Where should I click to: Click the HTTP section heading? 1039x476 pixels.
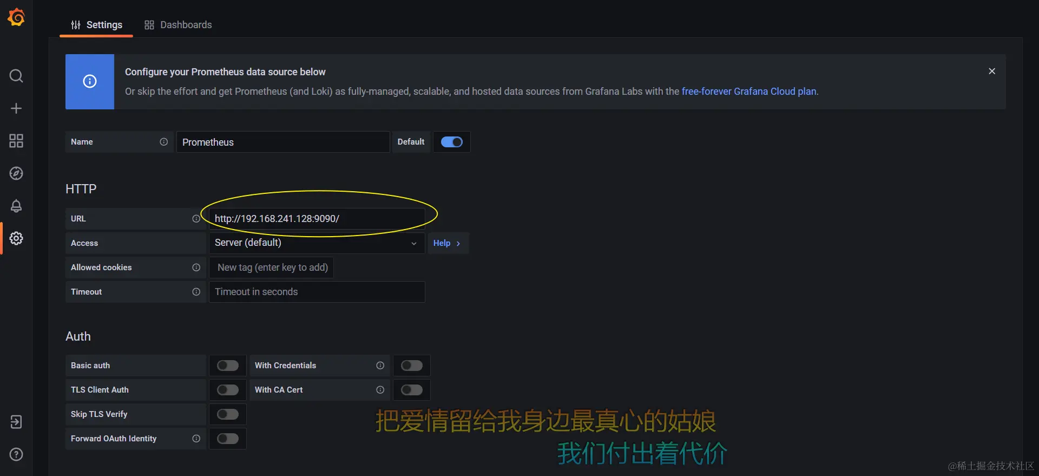pyautogui.click(x=81, y=189)
